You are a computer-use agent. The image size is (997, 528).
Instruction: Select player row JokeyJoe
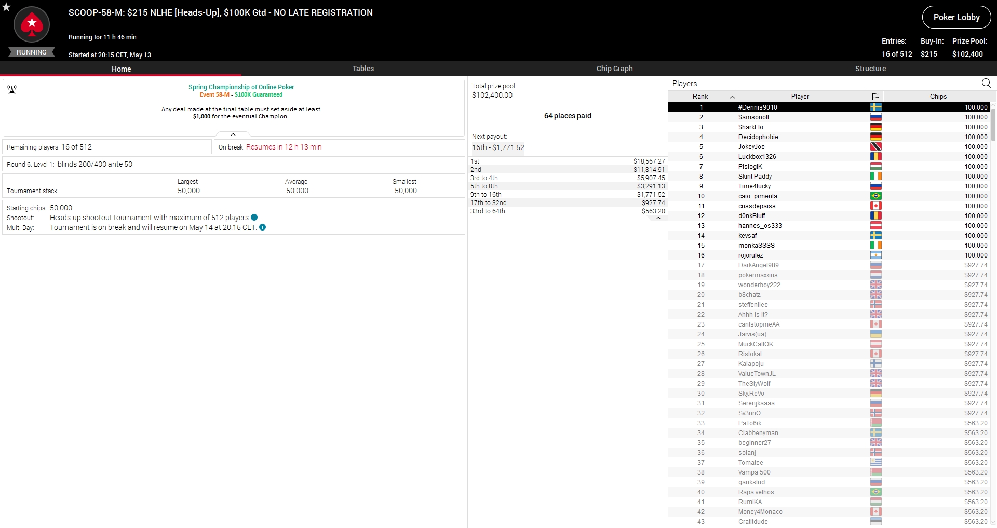829,147
